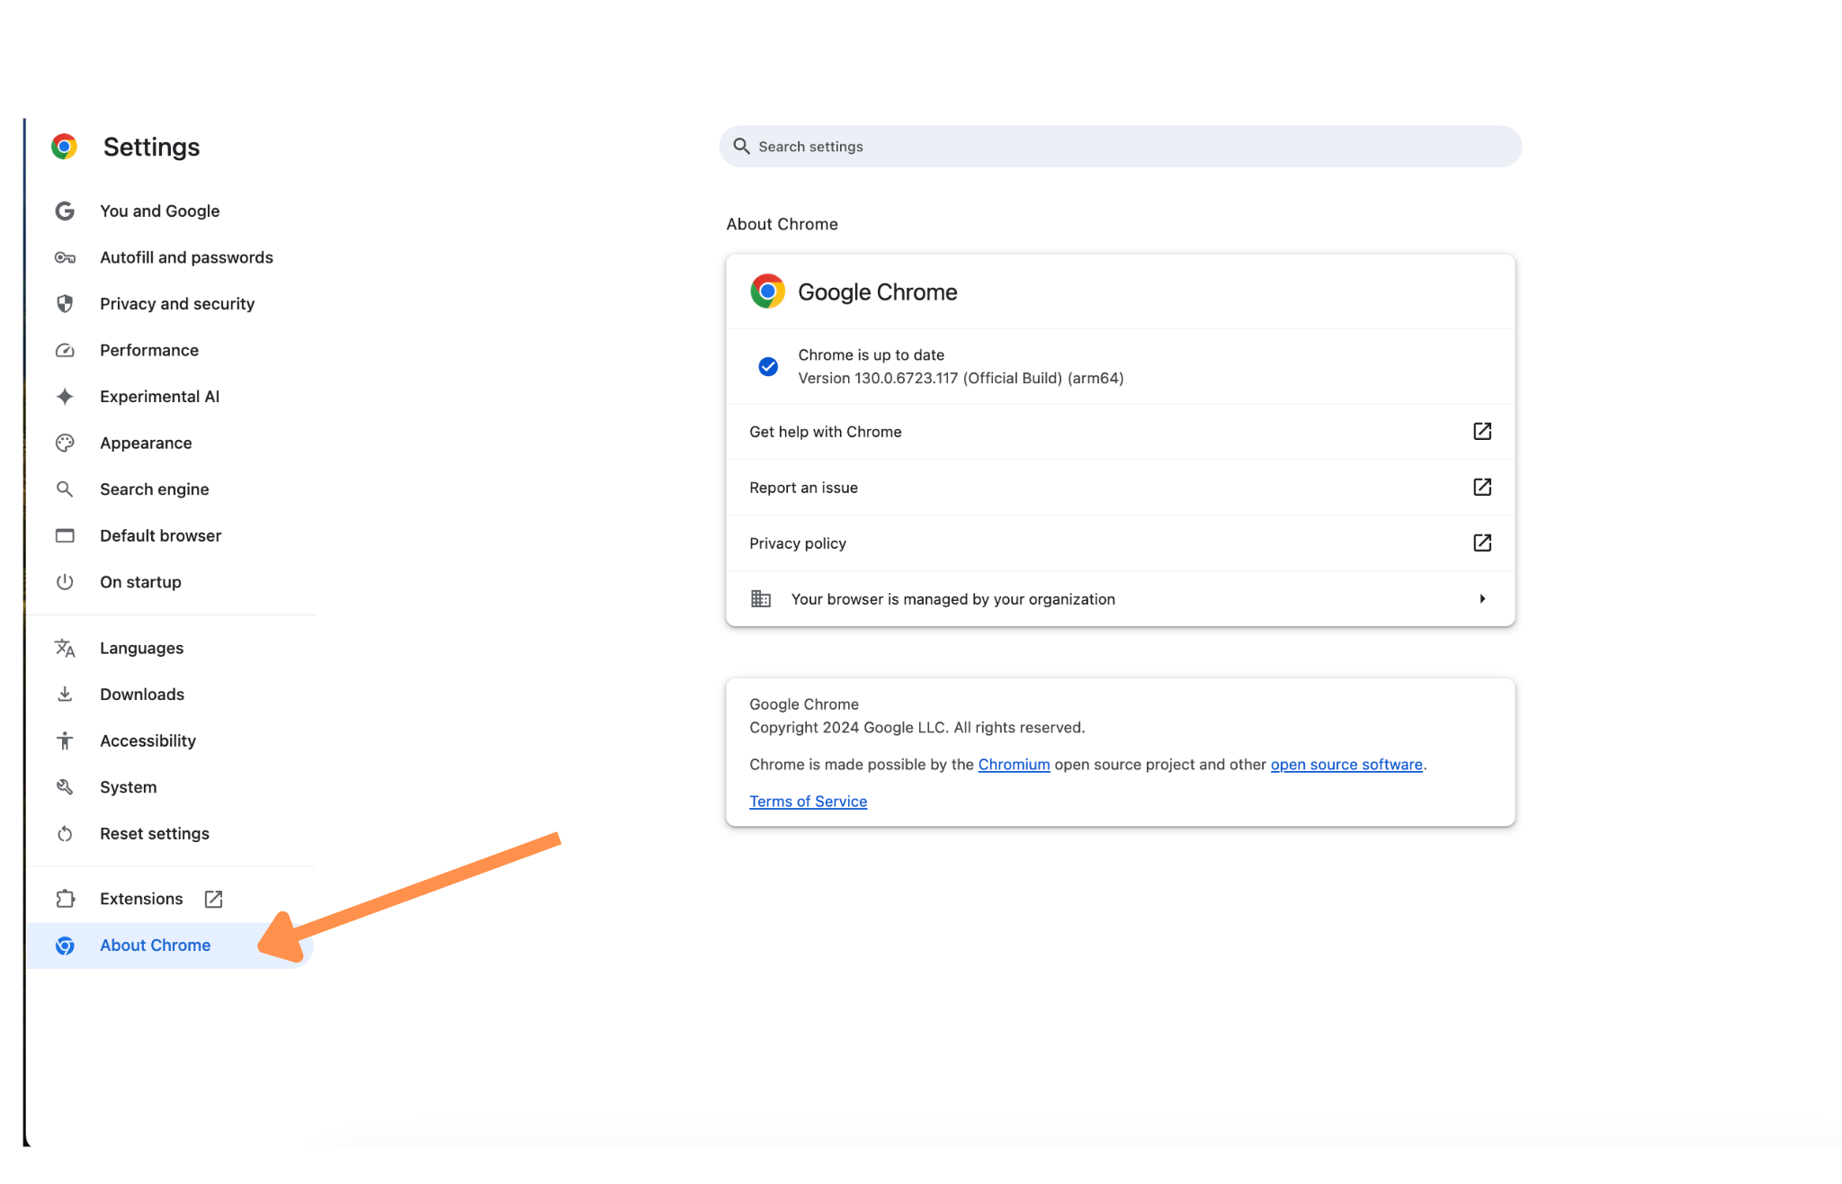Click the key icon for Autofill
The width and height of the screenshot is (1842, 1184).
point(65,257)
